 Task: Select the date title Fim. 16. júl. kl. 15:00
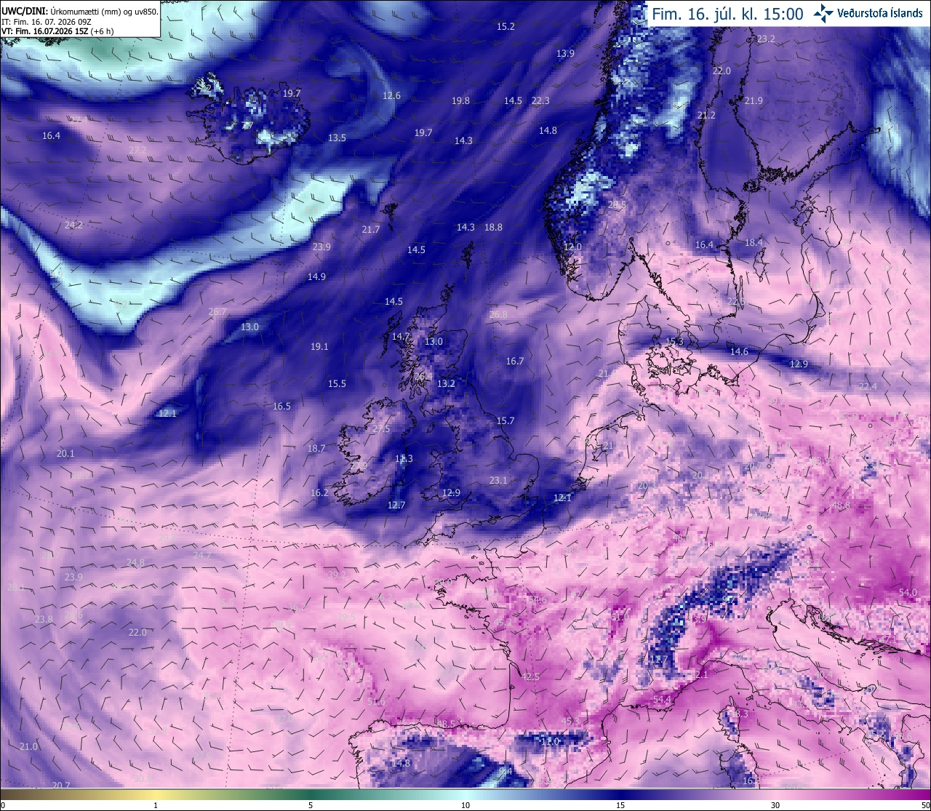point(727,14)
